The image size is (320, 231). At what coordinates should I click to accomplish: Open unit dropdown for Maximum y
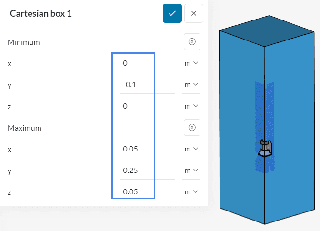pyautogui.click(x=191, y=171)
